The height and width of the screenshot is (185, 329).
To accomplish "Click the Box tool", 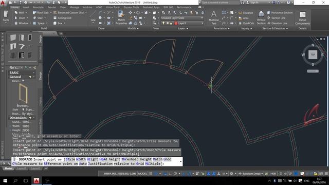I will 58,23.
